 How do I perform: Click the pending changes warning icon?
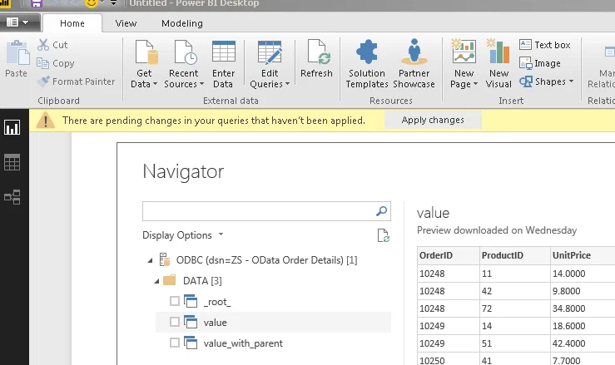[x=46, y=121]
